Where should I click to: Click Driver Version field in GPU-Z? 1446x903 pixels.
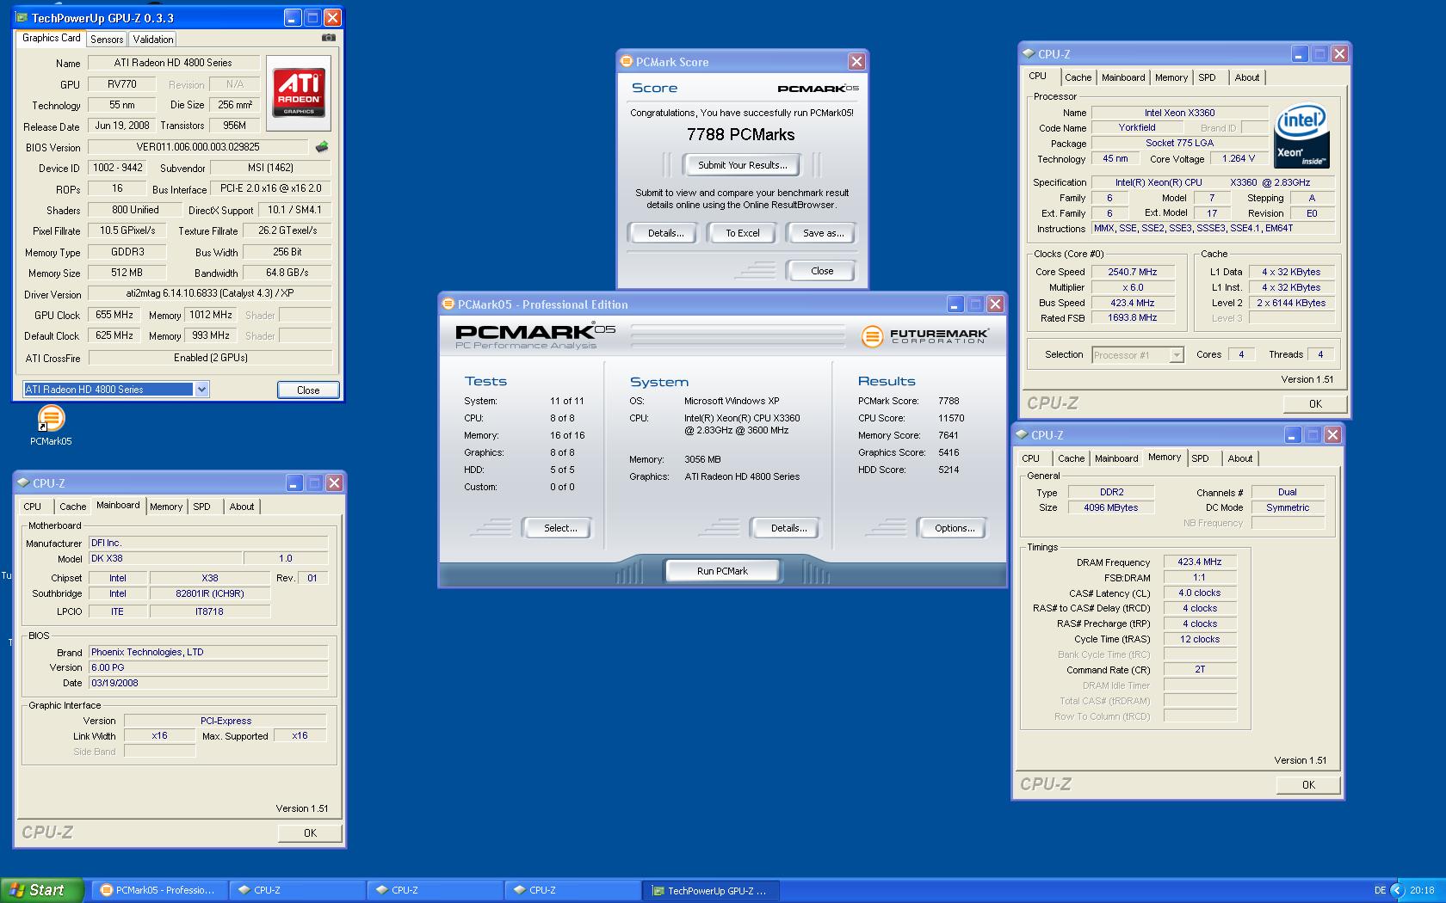210,293
